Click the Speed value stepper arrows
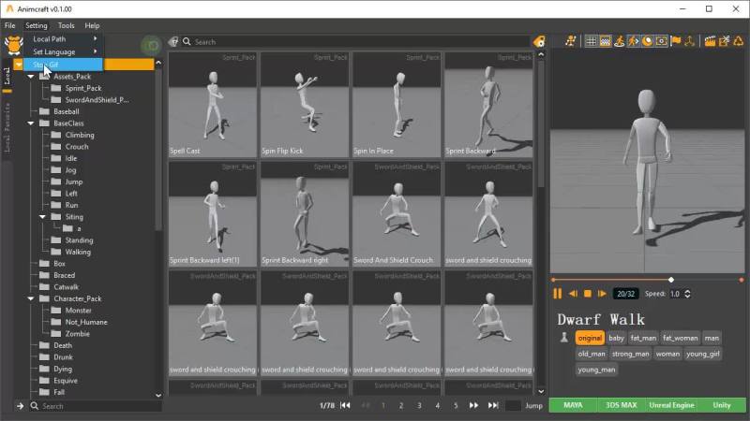The image size is (750, 421). click(687, 294)
